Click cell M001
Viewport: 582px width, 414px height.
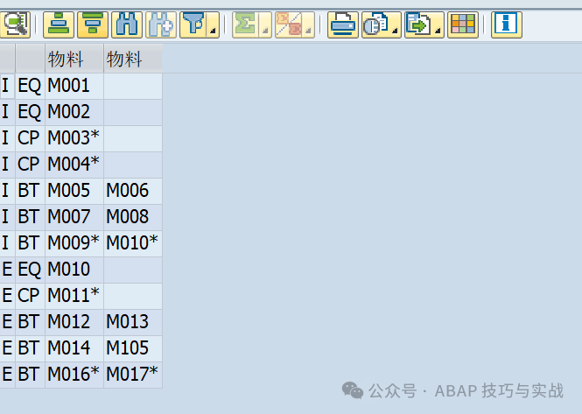pos(74,86)
